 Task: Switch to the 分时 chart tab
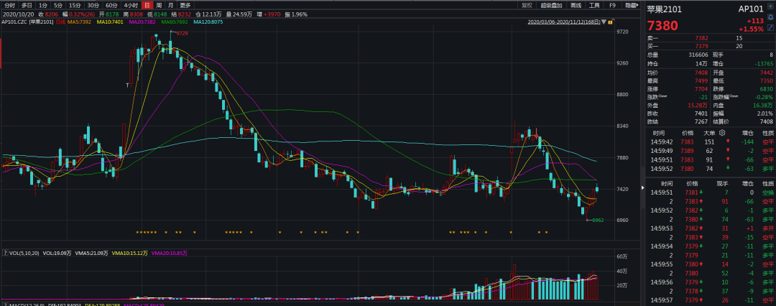10,6
